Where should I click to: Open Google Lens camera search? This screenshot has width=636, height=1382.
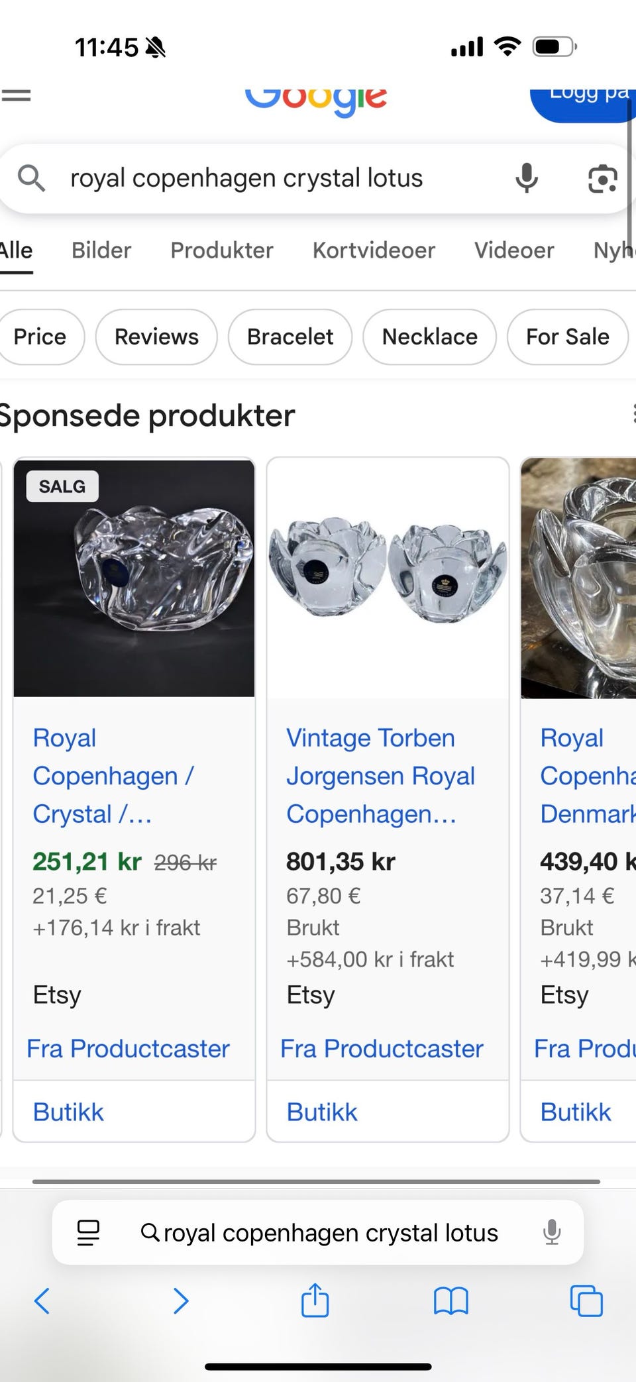click(x=602, y=179)
